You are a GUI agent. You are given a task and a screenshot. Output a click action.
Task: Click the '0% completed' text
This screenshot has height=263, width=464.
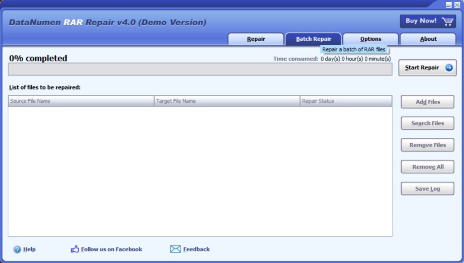[x=38, y=58]
